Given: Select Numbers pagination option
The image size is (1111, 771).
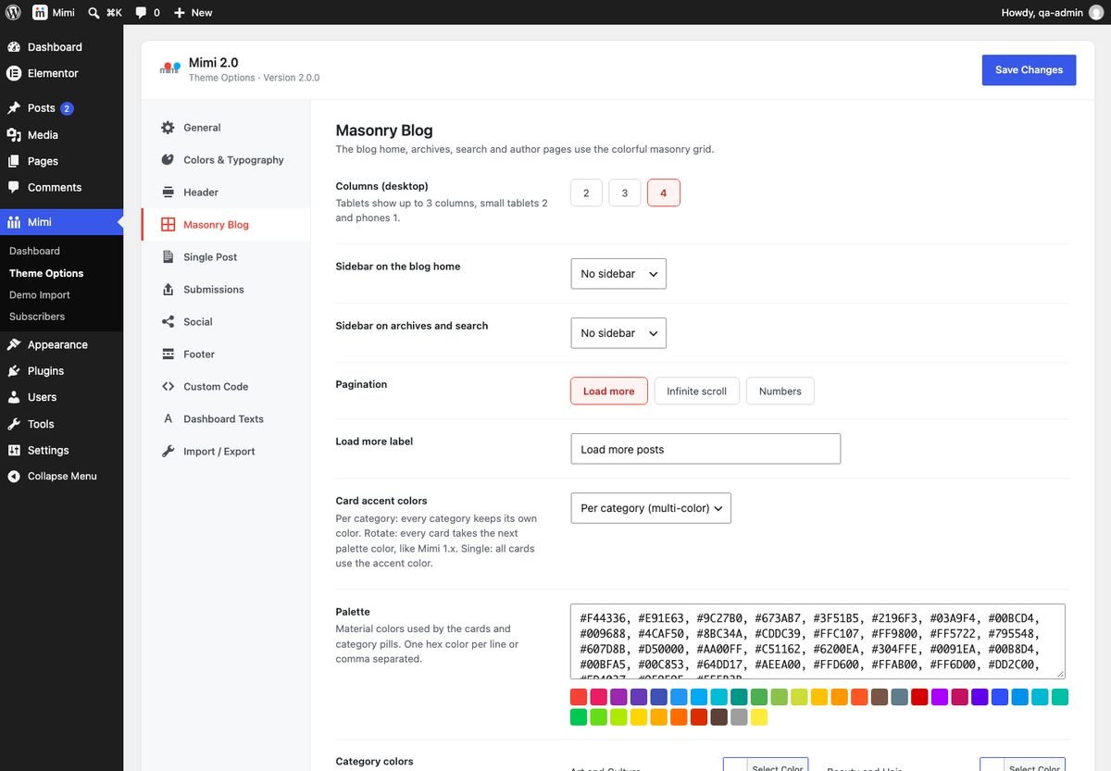Looking at the screenshot, I should [x=780, y=391].
